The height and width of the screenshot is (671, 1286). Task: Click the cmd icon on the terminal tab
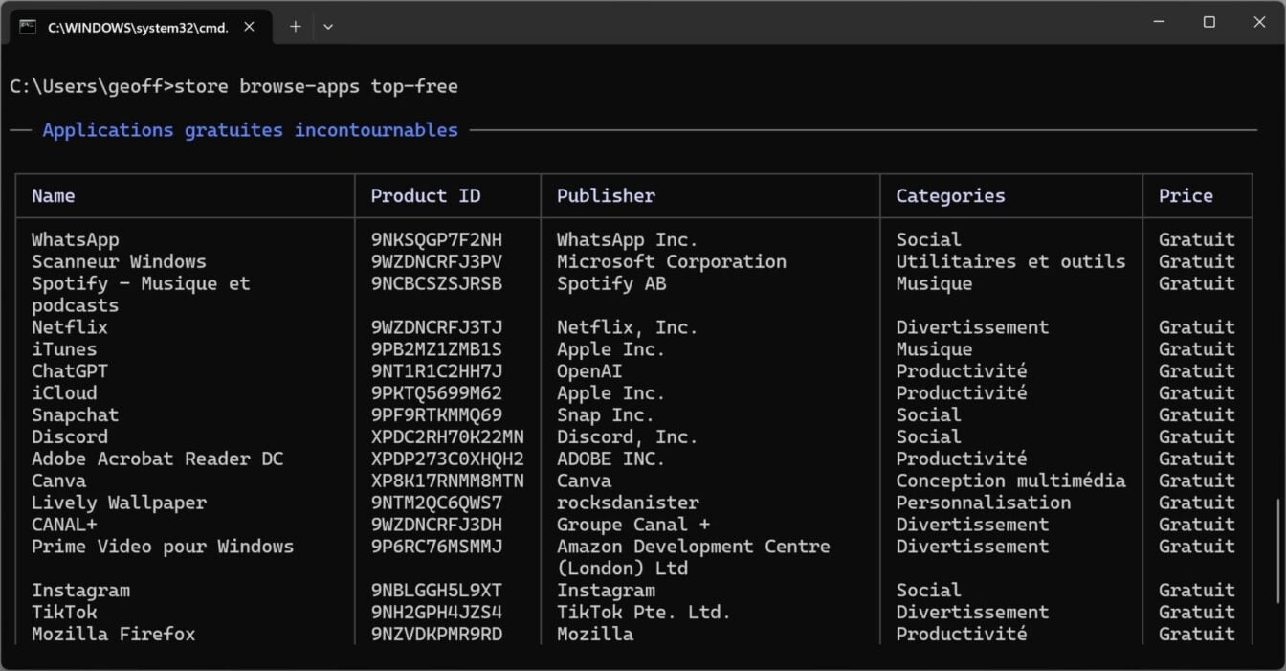coord(30,27)
